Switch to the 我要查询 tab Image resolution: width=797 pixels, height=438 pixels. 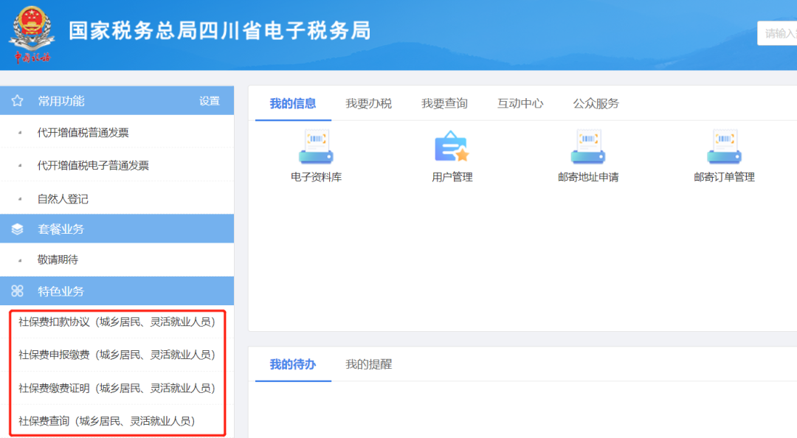pos(444,104)
